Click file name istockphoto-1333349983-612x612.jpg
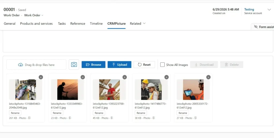The image size is (274, 138). point(67,106)
